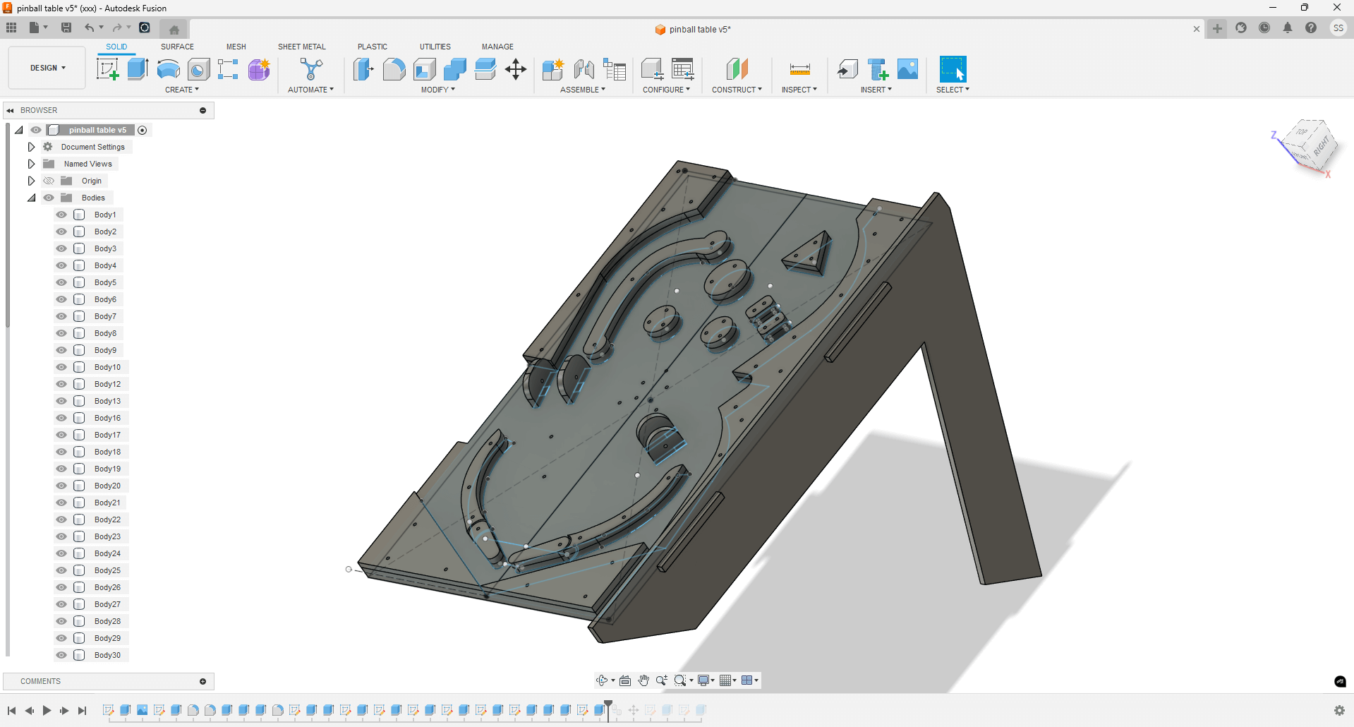Select the Move/Copy tool
The height and width of the screenshot is (727, 1354).
516,69
